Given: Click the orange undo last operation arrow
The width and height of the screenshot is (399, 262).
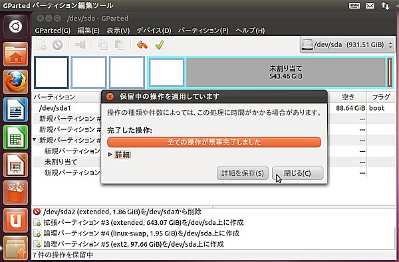Looking at the screenshot, I should (x=142, y=45).
